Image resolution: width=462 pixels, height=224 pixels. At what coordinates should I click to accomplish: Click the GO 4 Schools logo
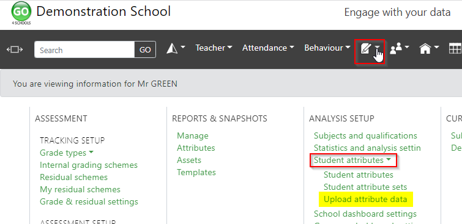[x=21, y=13]
